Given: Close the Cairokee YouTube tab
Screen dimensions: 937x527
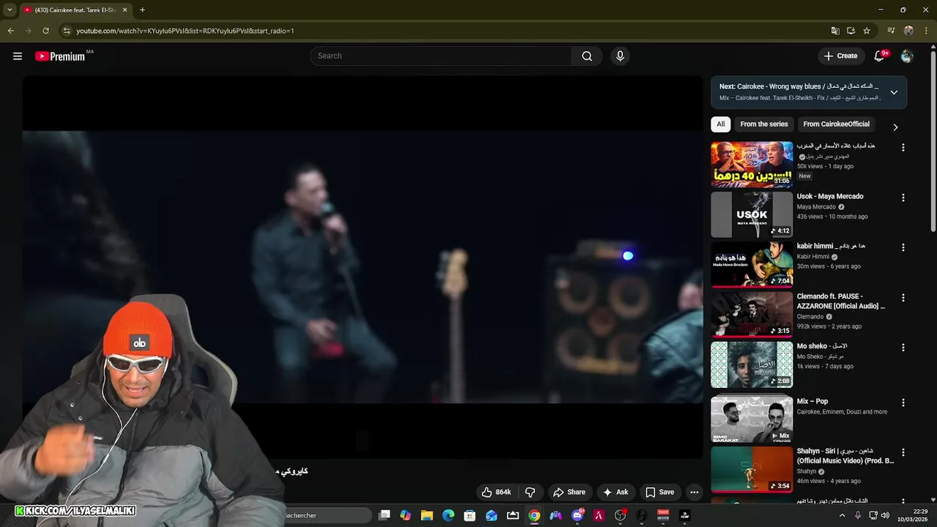Looking at the screenshot, I should coord(125,10).
